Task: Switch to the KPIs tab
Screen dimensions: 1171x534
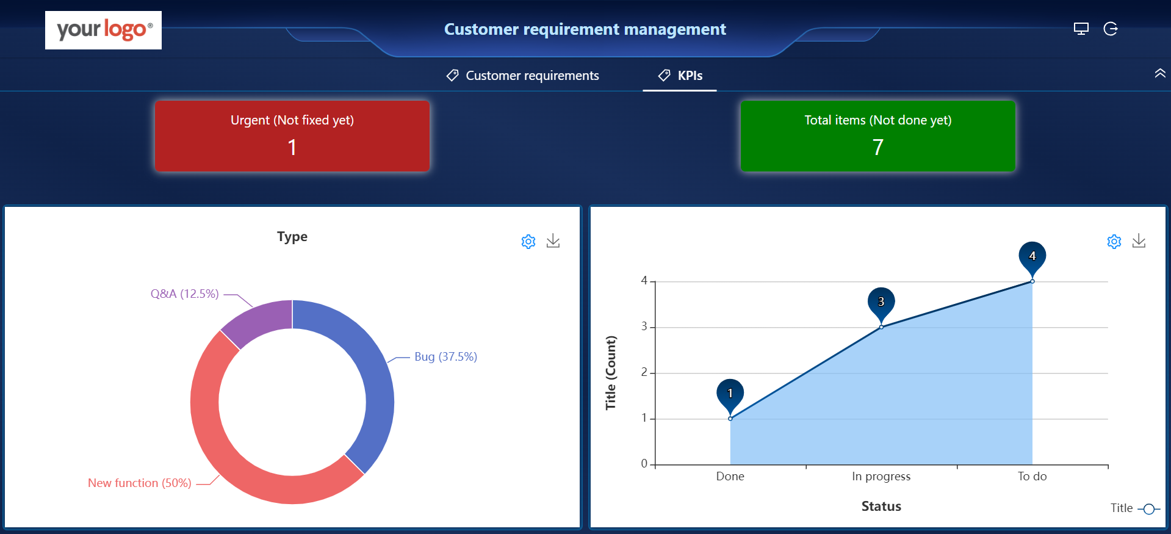Action: pyautogui.click(x=680, y=76)
